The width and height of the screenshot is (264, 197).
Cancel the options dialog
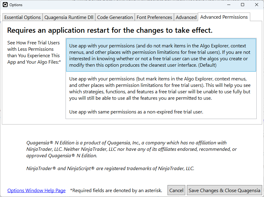tap(176, 190)
